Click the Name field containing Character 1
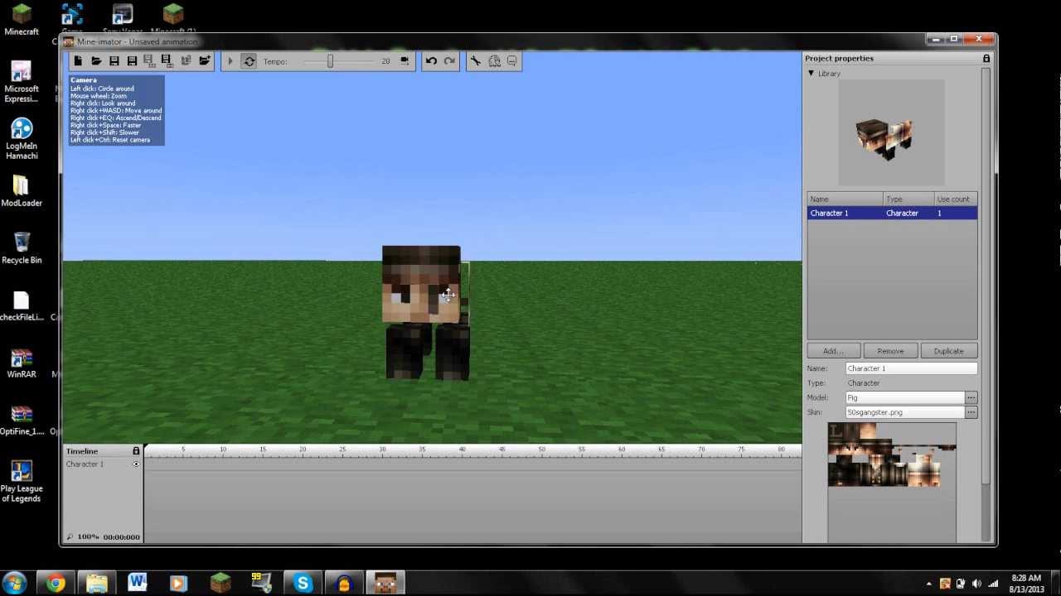The height and width of the screenshot is (596, 1061). [x=911, y=368]
